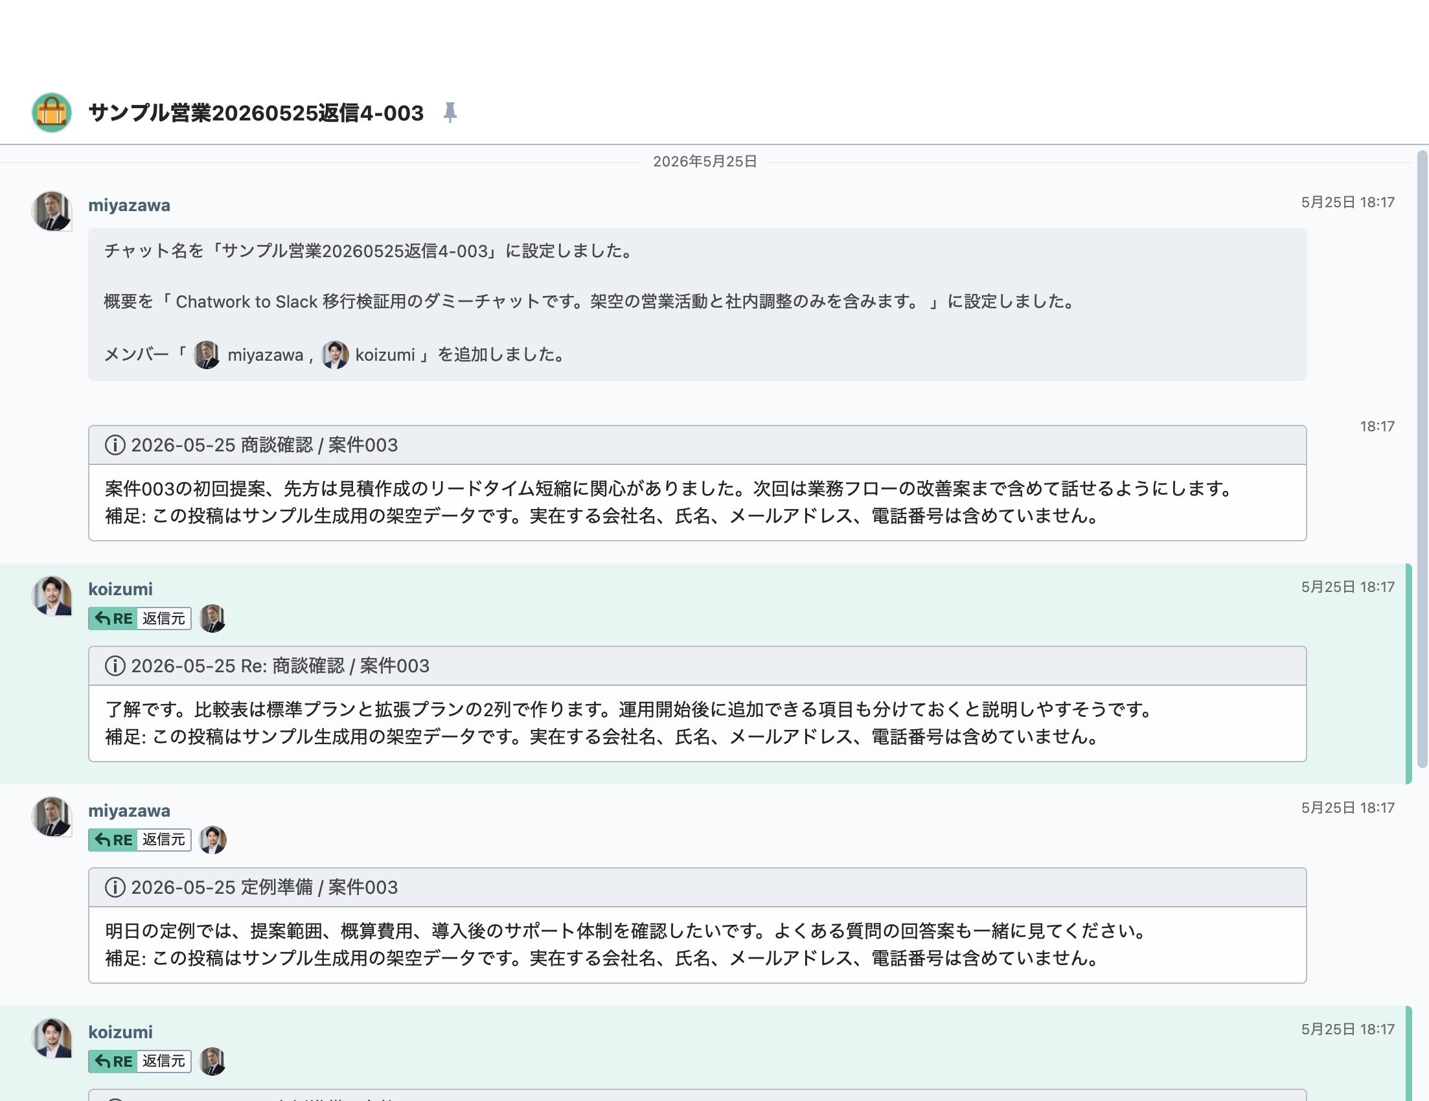Click koizumi member avatar in the added-members line
Screen dimensions: 1429x1101
click(335, 354)
